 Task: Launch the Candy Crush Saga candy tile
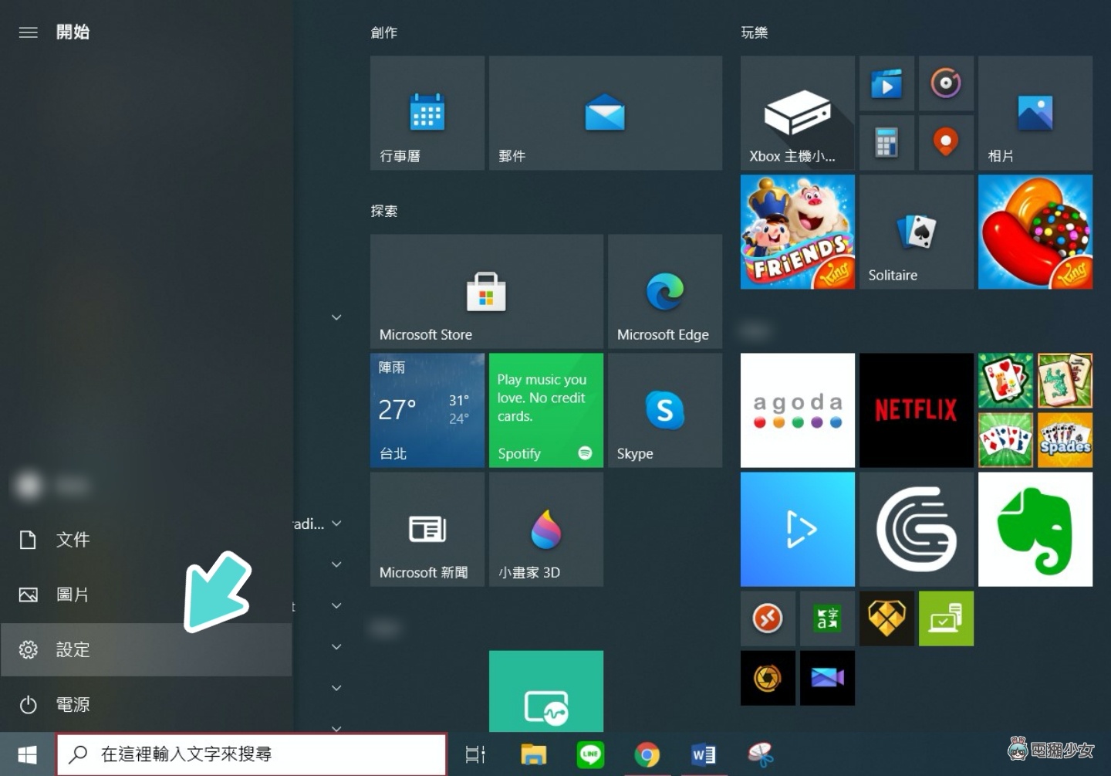pyautogui.click(x=1035, y=232)
